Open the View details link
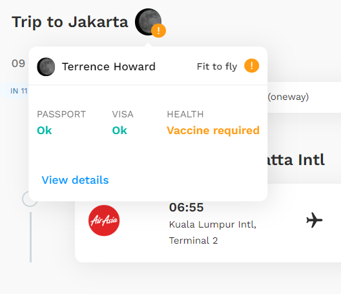 (75, 180)
